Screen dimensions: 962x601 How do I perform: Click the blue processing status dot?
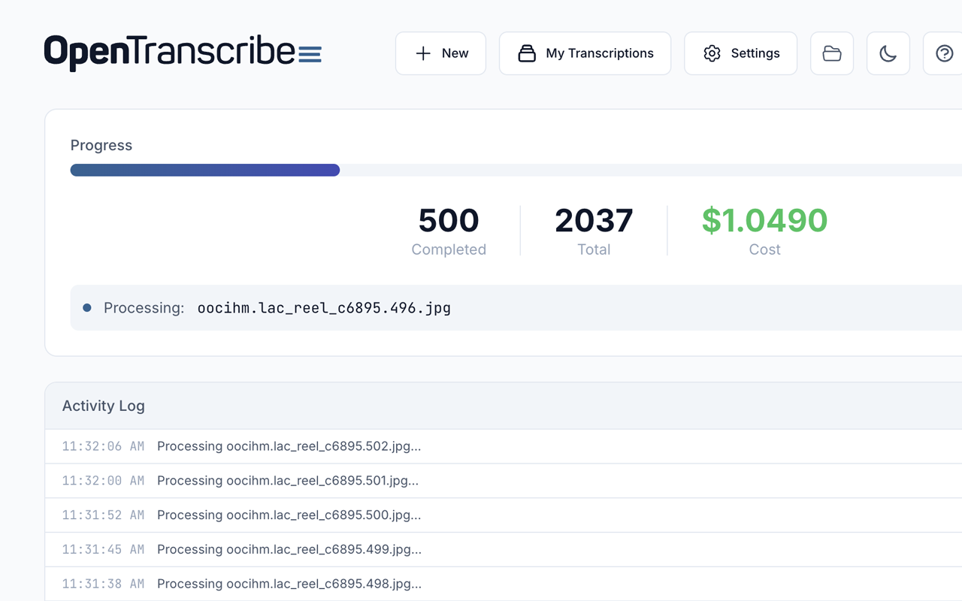[87, 307]
